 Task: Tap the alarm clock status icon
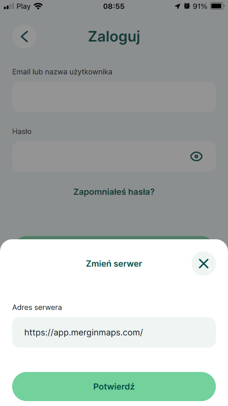pyautogui.click(x=187, y=6)
